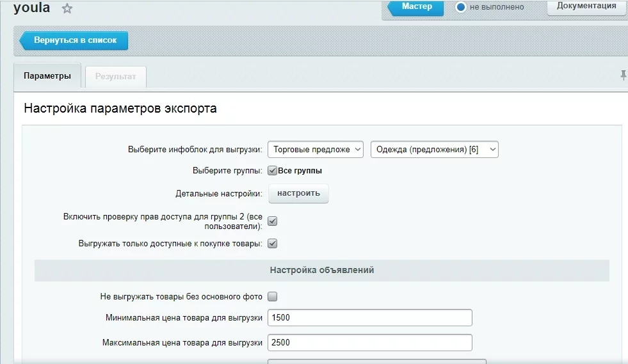The width and height of the screenshot is (628, 364).
Task: Open the Результат tab
Action: click(x=116, y=77)
